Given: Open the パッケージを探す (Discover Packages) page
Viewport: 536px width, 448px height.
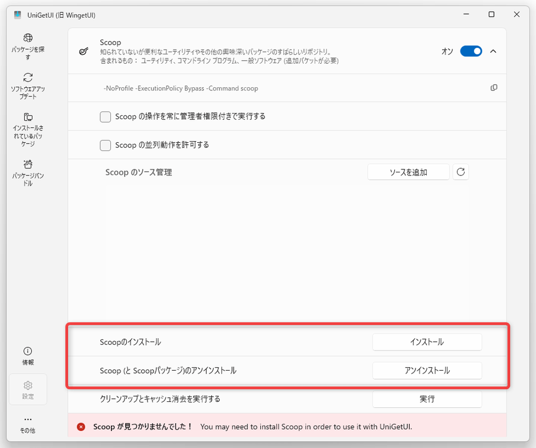Looking at the screenshot, I should [28, 47].
